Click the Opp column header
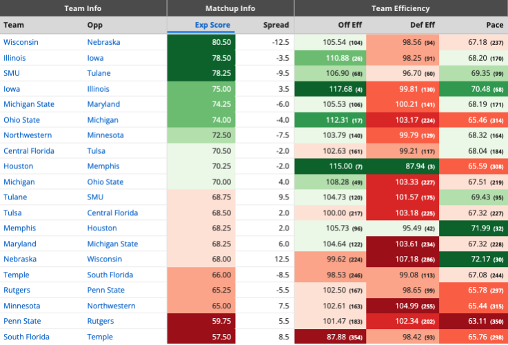Viewport: 508px width, 345px height. tap(95, 25)
